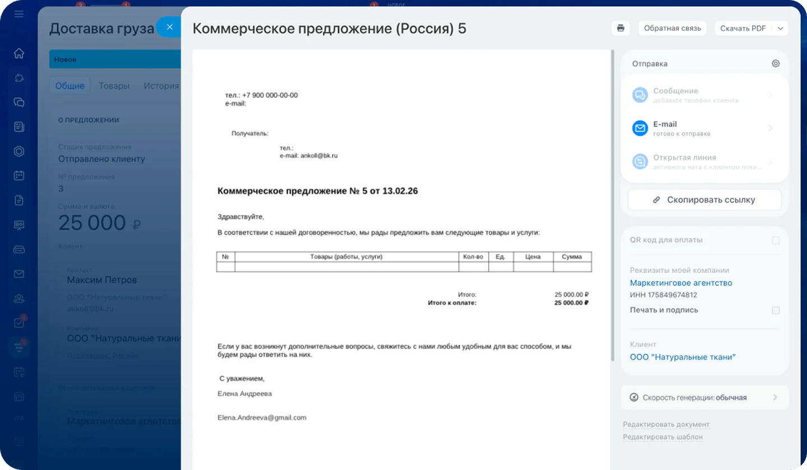
Task: Open Mail envelope icon in the left sidebar
Action: pos(19,274)
